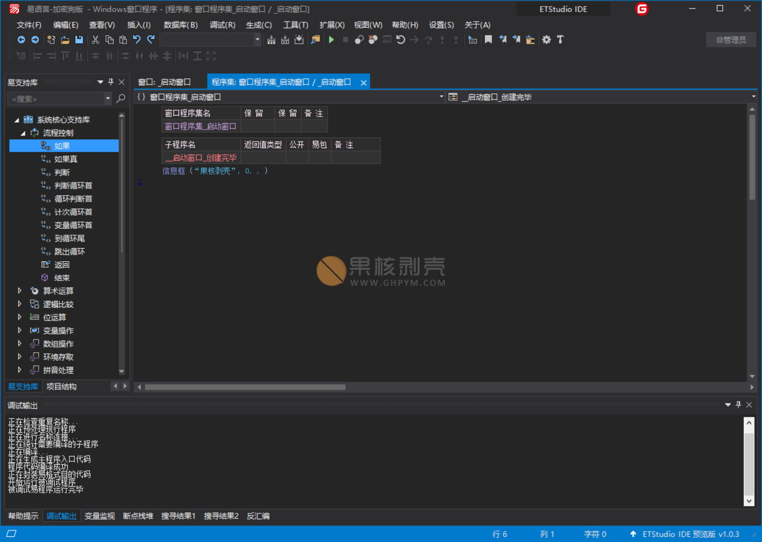Toggle breakpoint using the two-circles icon
Image resolution: width=762 pixels, height=542 pixels.
(359, 40)
